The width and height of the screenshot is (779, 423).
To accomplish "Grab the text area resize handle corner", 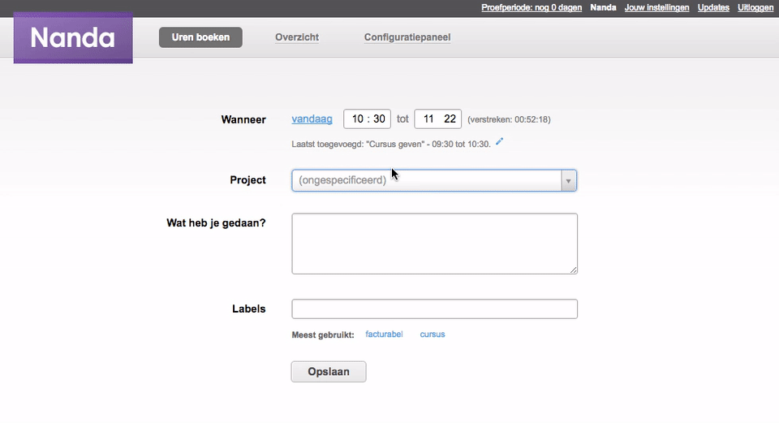I will click(574, 270).
